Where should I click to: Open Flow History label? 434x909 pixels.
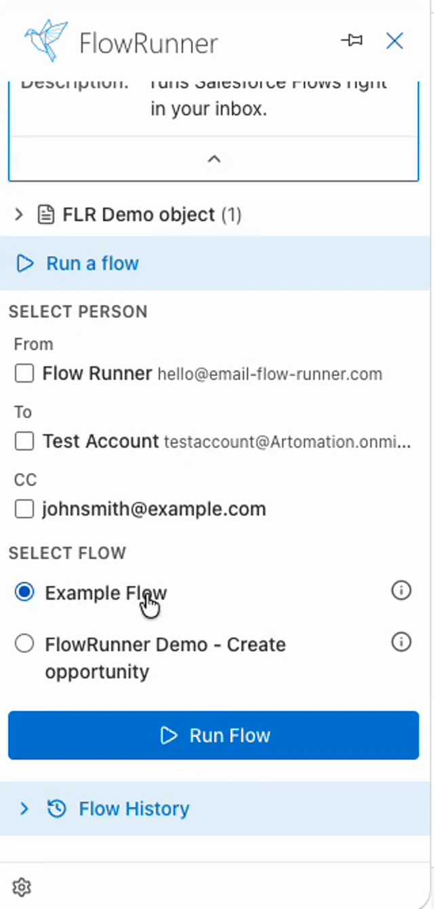pyautogui.click(x=134, y=809)
